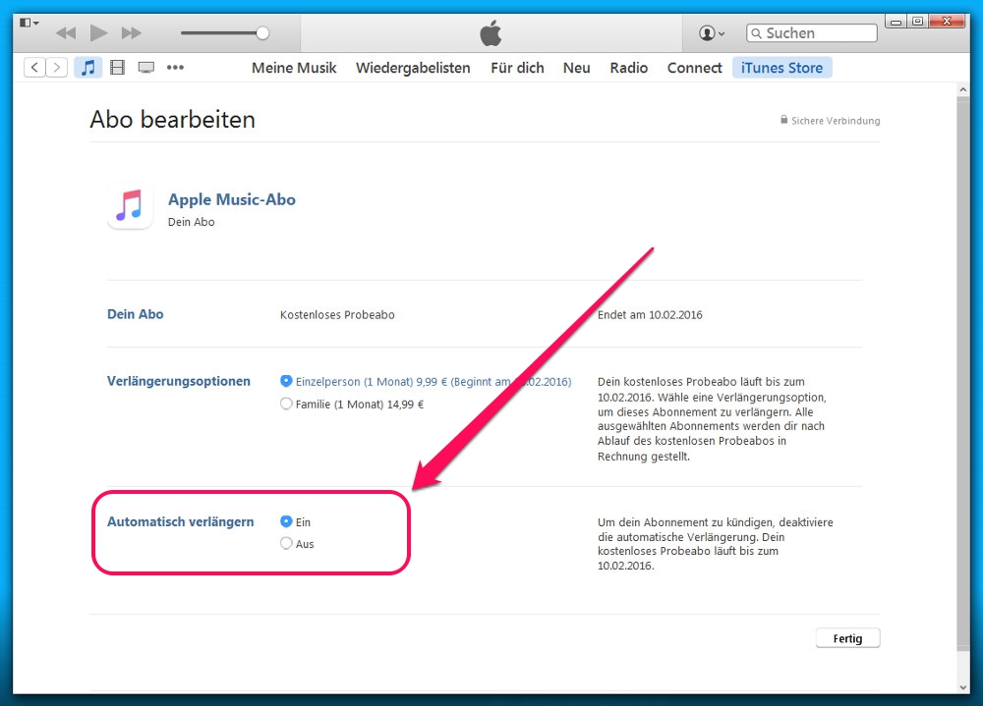This screenshot has width=983, height=706.
Task: Click the rewind playback button
Action: pos(66,33)
